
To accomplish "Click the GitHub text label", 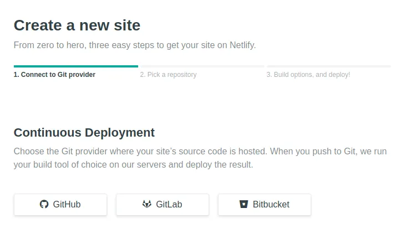I will 67,204.
